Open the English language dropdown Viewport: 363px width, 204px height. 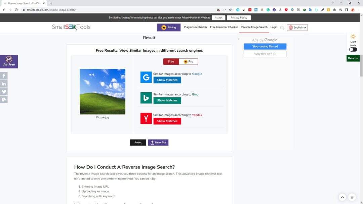click(x=297, y=28)
